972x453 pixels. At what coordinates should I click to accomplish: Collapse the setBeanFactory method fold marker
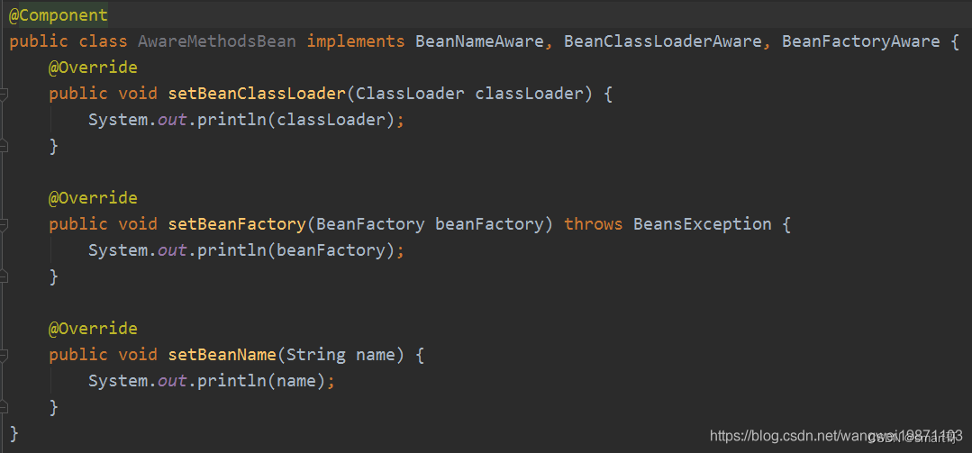click(x=3, y=224)
